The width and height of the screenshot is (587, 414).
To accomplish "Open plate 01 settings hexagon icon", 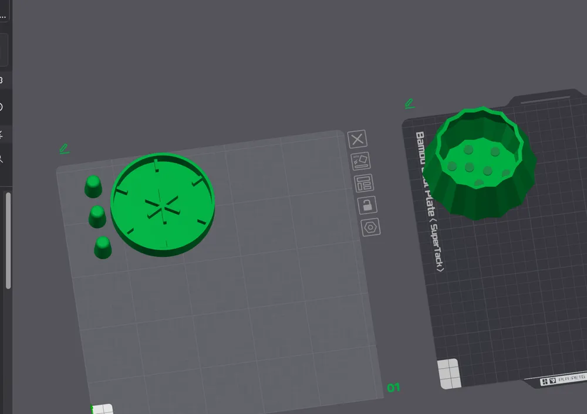I will click(x=370, y=227).
